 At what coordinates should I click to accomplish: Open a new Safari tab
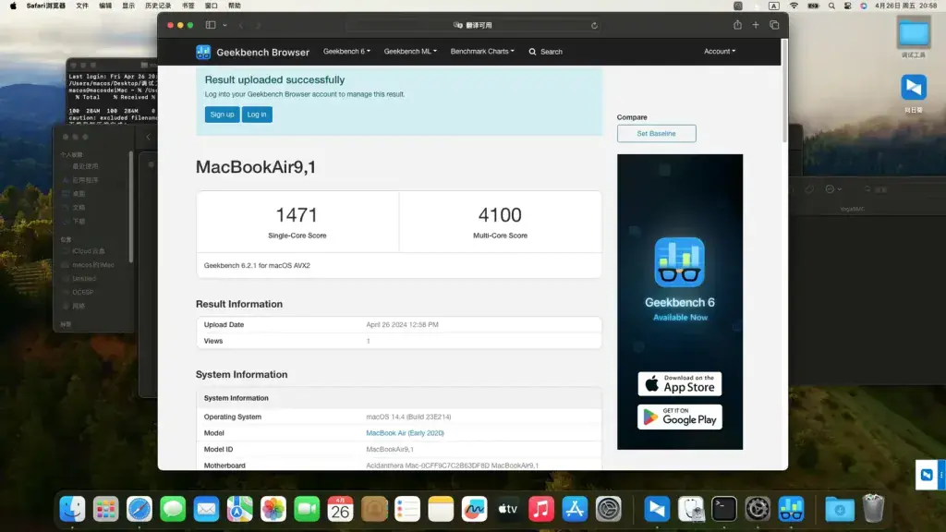[x=756, y=25]
